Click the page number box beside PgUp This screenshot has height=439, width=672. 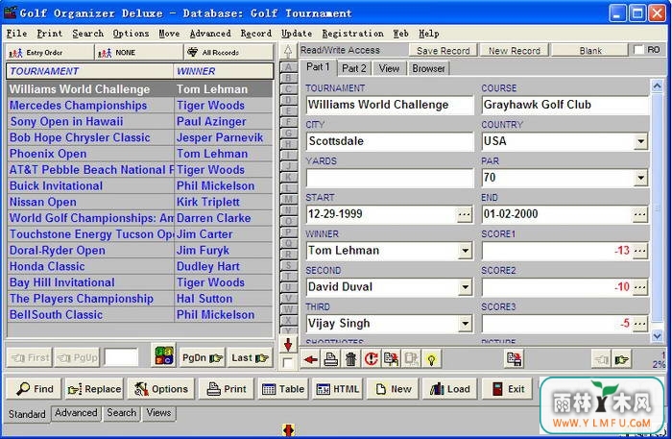click(x=121, y=357)
